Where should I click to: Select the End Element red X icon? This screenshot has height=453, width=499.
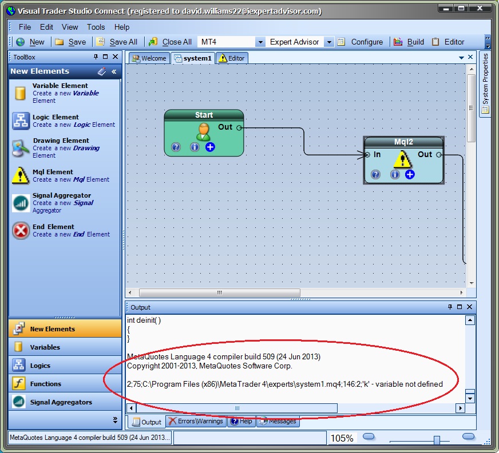tap(20, 230)
